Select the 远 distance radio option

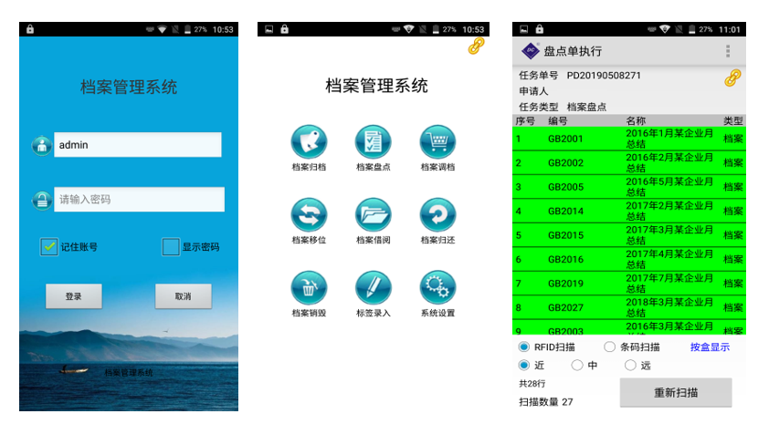(x=630, y=366)
